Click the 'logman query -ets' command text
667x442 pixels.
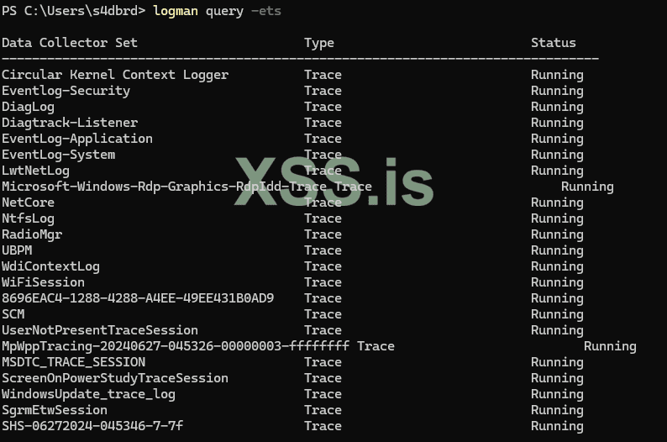[x=217, y=11]
